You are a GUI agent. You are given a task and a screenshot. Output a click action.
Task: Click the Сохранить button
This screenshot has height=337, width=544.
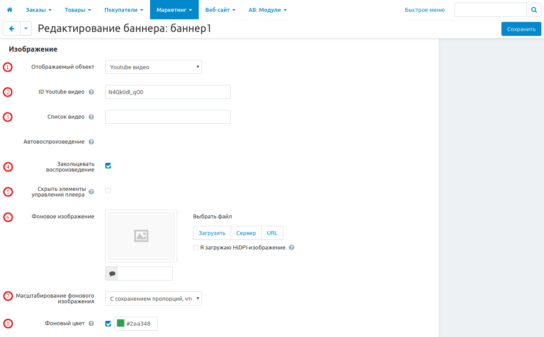tap(521, 29)
